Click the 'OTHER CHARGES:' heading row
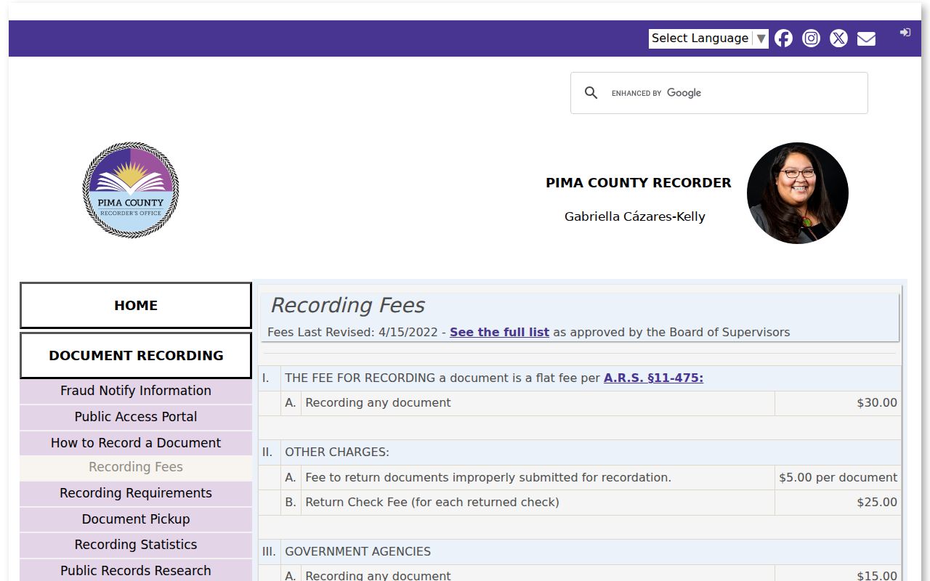This screenshot has width=930, height=581. (x=580, y=452)
